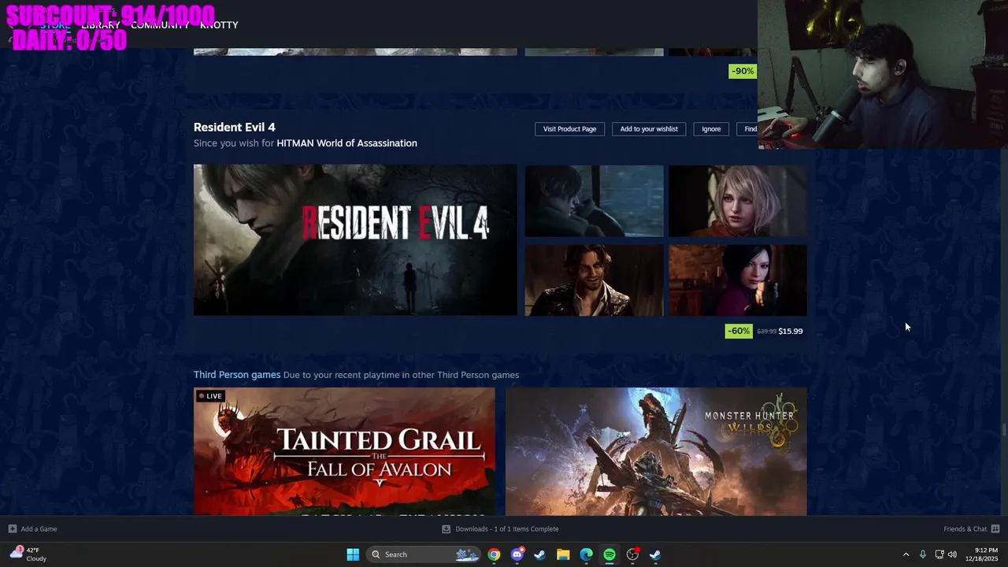The image size is (1008, 567).
Task: Click the Add a Game plus icon
Action: (x=12, y=529)
